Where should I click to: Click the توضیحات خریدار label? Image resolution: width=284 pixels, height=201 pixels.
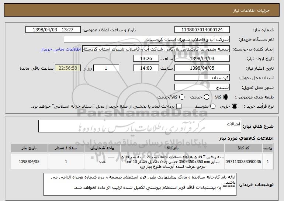256,185
